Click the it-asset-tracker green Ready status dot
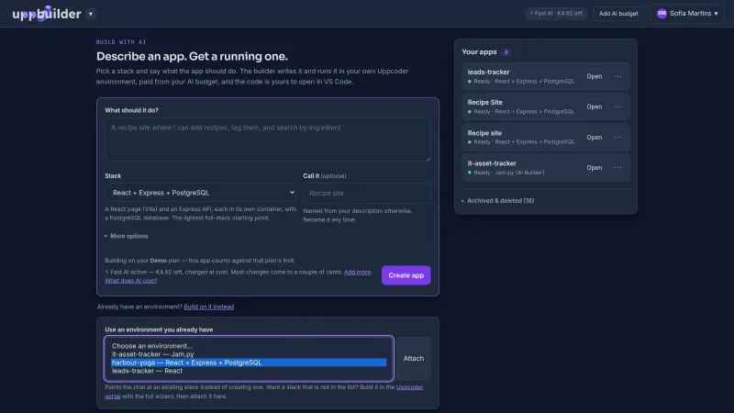 pyautogui.click(x=470, y=173)
